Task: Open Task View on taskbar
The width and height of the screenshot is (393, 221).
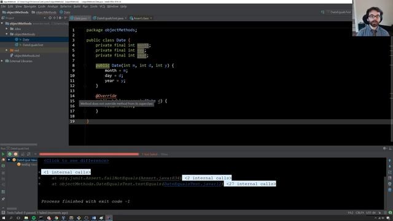Action: (18, 218)
